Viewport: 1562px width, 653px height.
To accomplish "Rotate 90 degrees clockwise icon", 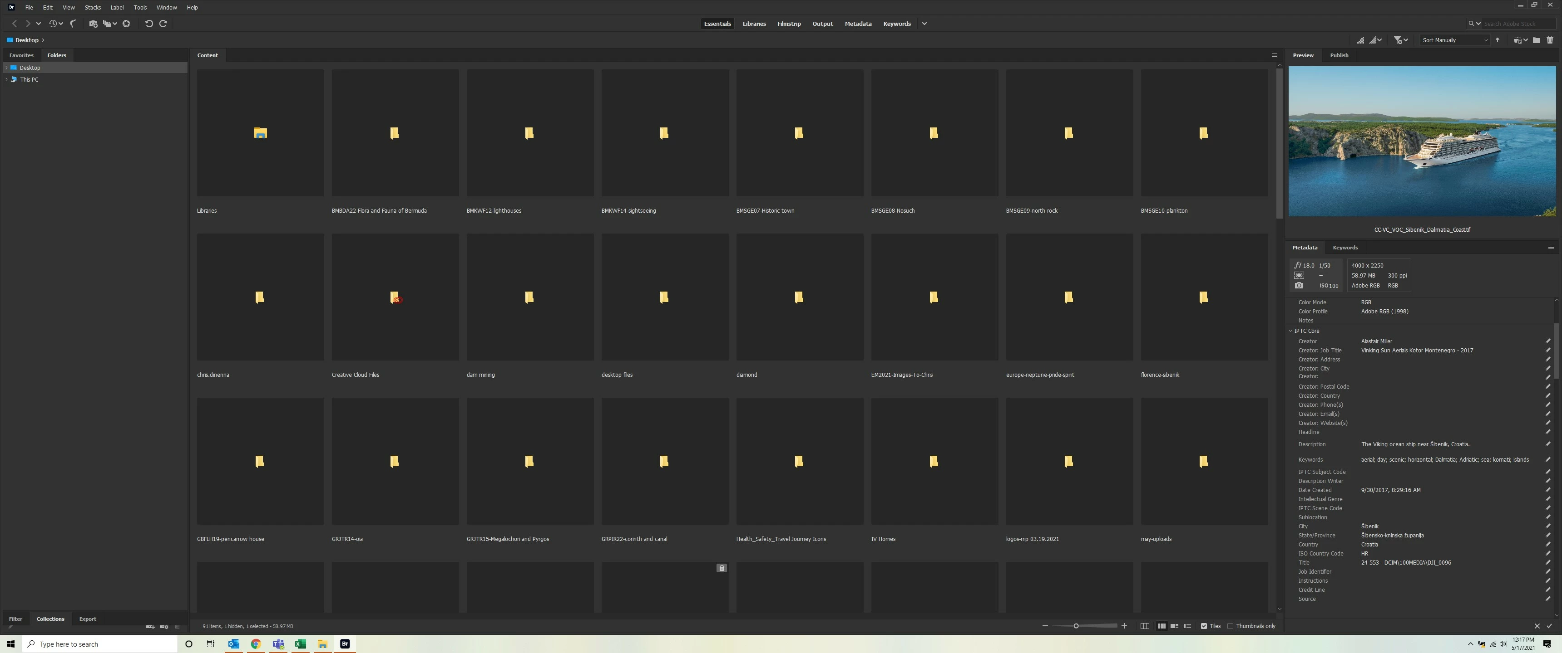I will pos(163,24).
